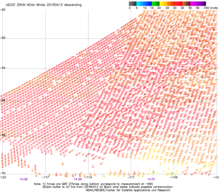Click the "20" color scale label

point(159,8)
